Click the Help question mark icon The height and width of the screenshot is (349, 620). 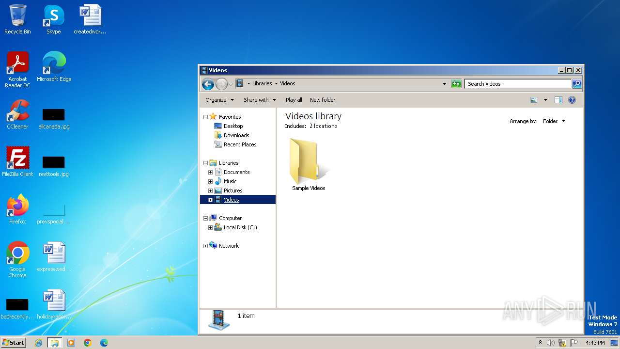(x=572, y=100)
